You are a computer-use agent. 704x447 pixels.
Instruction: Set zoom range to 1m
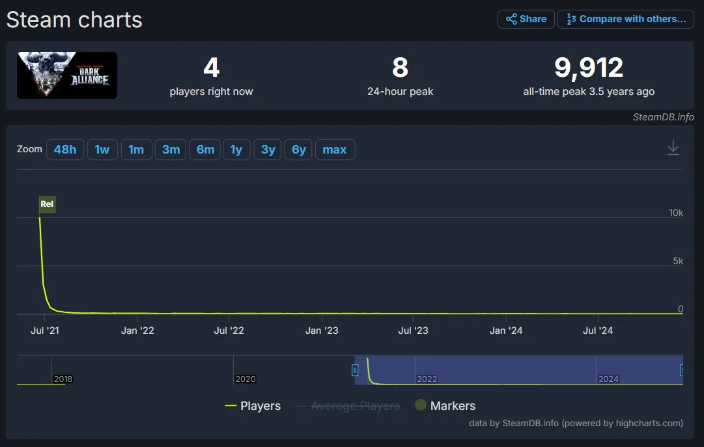[x=136, y=150]
